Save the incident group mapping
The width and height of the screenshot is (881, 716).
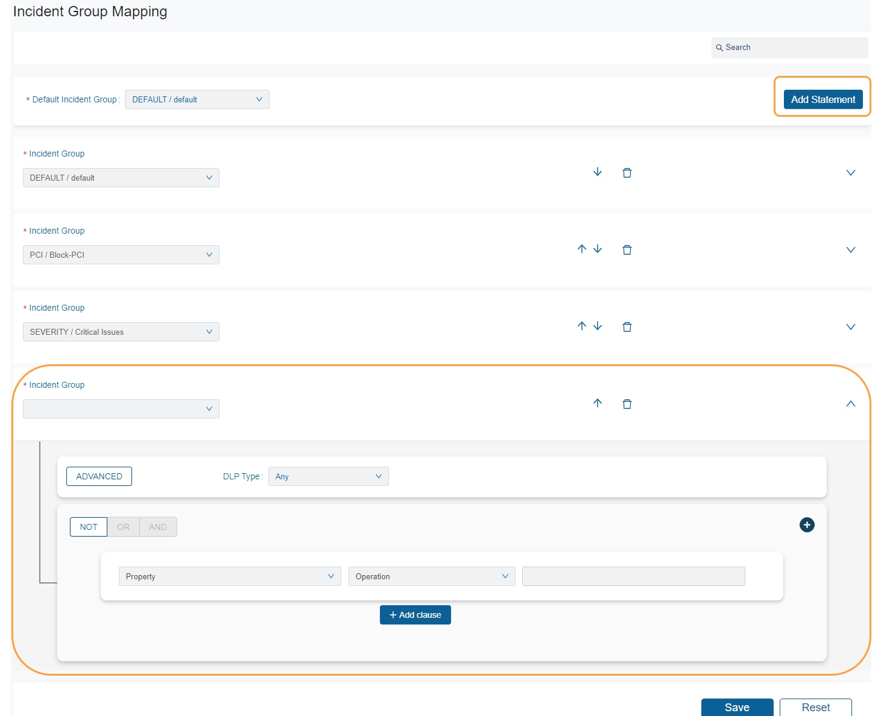(737, 707)
